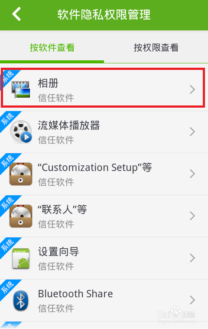
Task: Tap 信任软件 status under 设置向导
Action: click(56, 266)
